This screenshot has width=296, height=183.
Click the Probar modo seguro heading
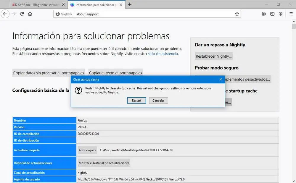tap(217, 68)
